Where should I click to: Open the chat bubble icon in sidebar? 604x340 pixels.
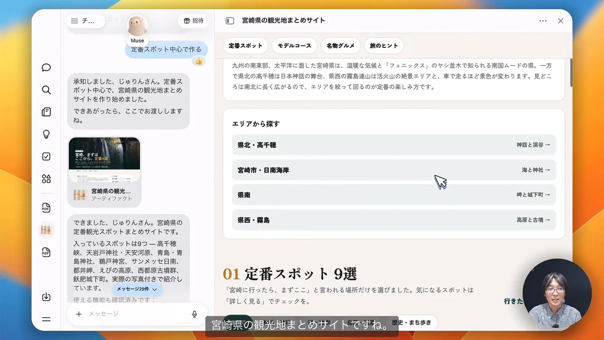(x=46, y=67)
